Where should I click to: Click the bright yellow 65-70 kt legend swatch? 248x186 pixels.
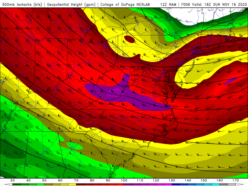72,184
